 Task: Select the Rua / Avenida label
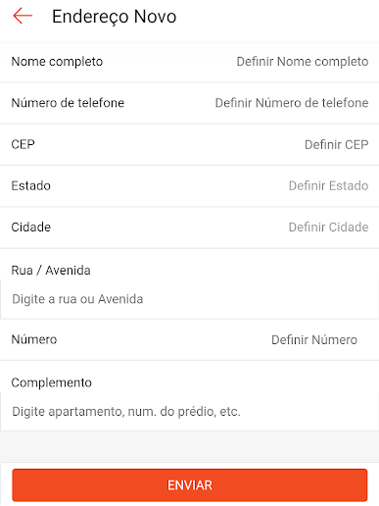(51, 271)
